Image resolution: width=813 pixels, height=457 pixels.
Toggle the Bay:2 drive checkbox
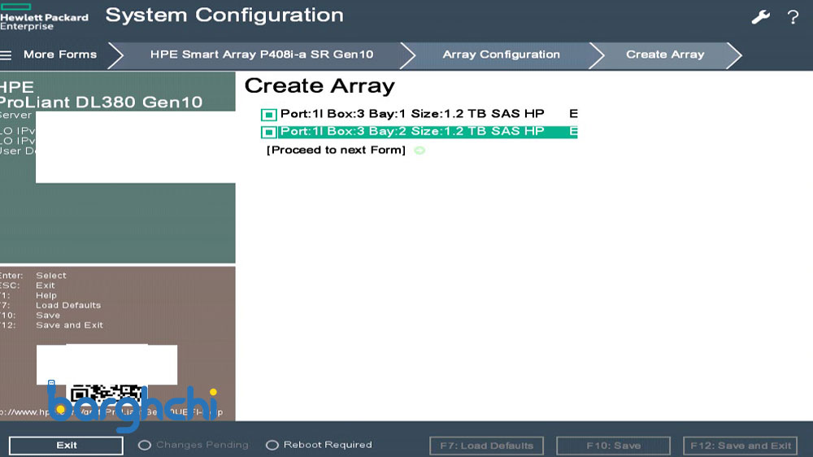[x=268, y=132]
